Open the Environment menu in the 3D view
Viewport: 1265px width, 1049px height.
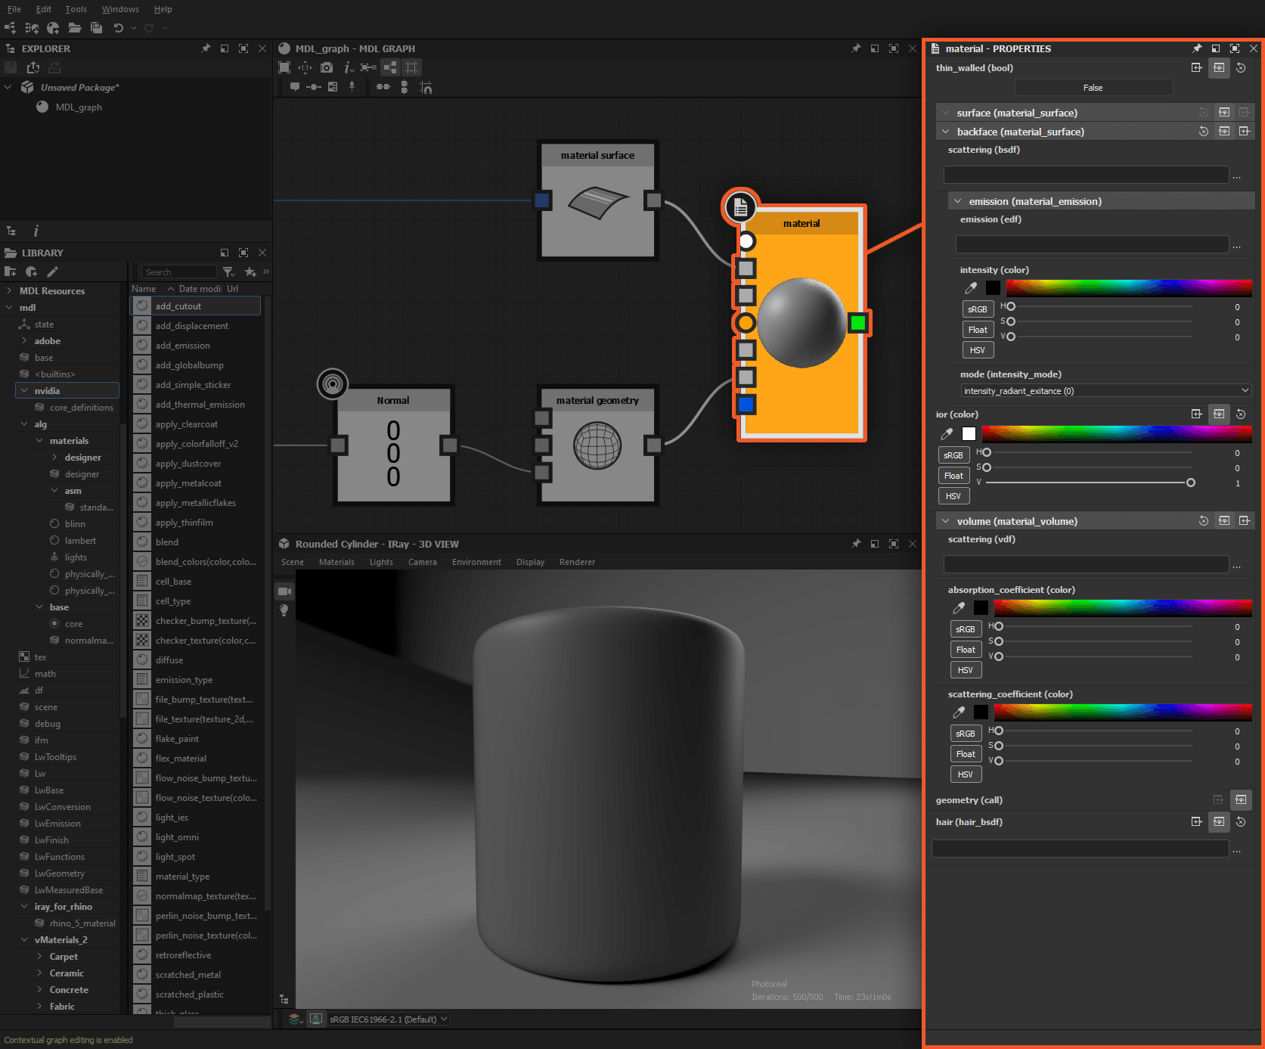[476, 562]
